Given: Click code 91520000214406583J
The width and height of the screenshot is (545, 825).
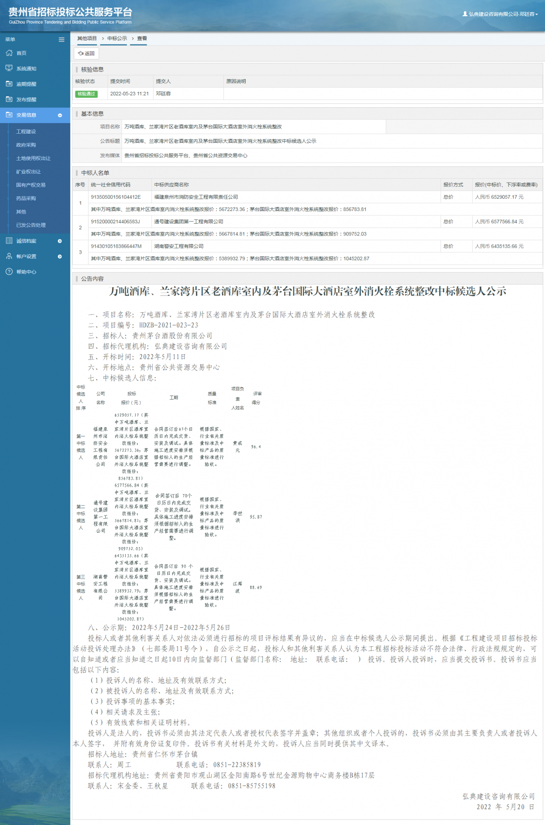Looking at the screenshot, I should [115, 222].
